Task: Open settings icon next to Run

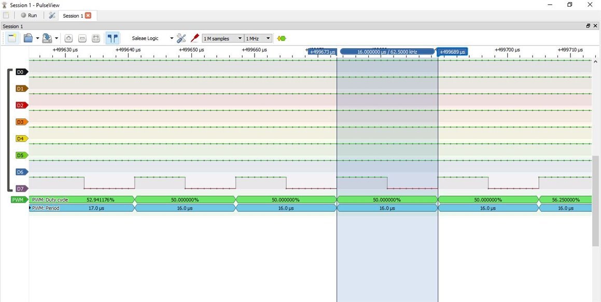Action: click(x=52, y=16)
